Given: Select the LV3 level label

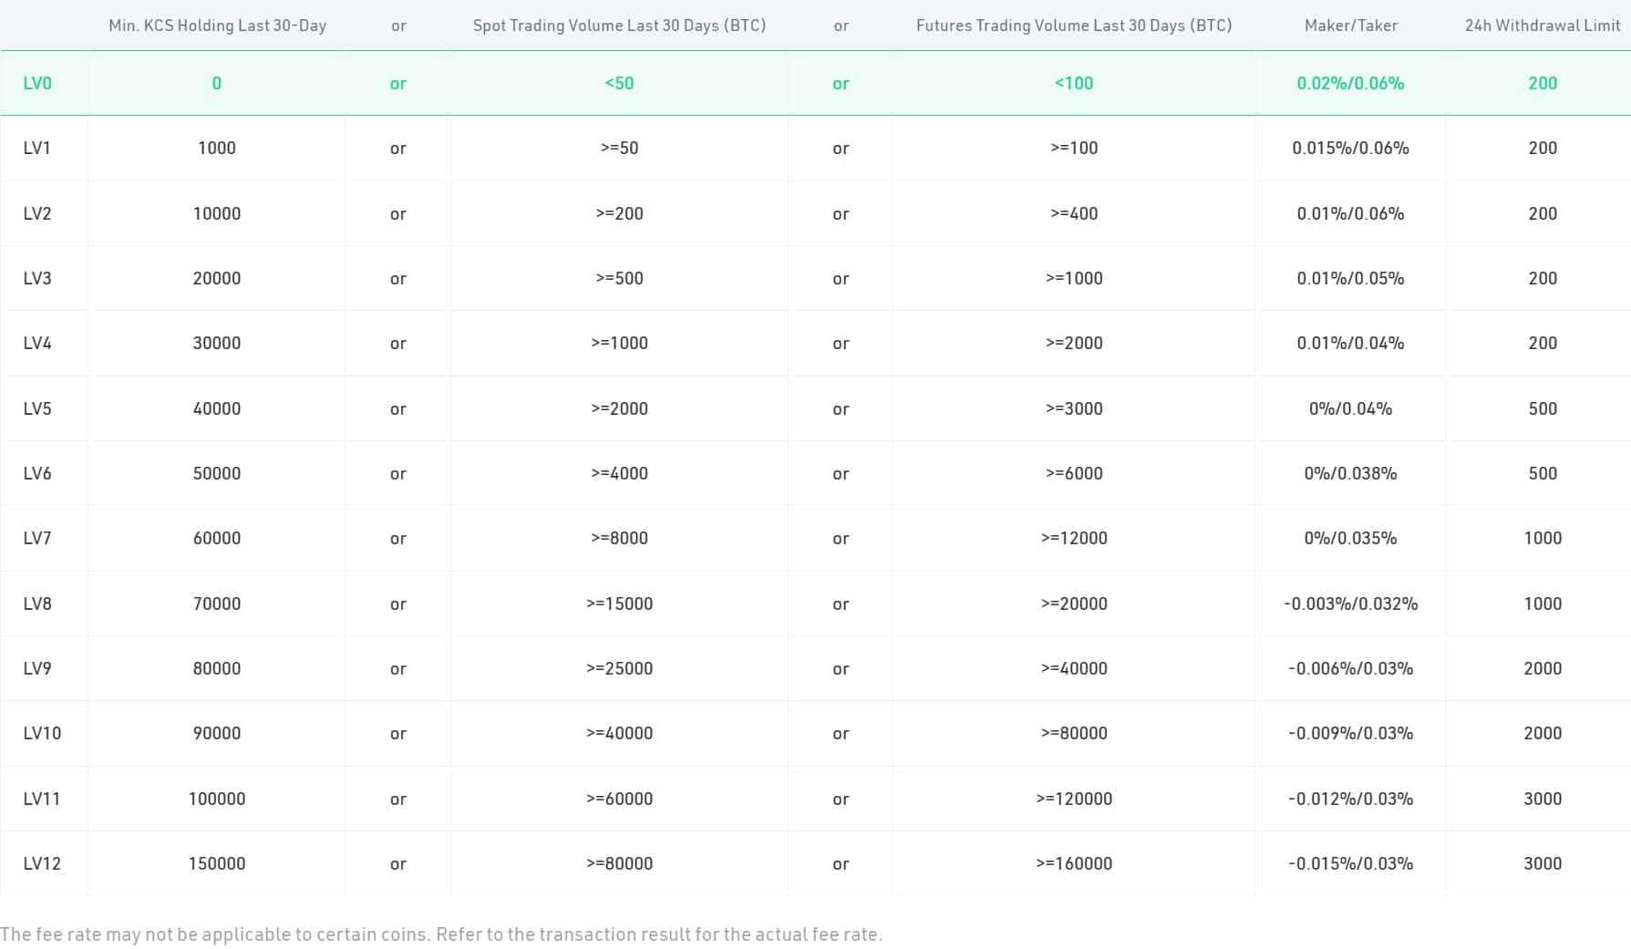Looking at the screenshot, I should 37,278.
